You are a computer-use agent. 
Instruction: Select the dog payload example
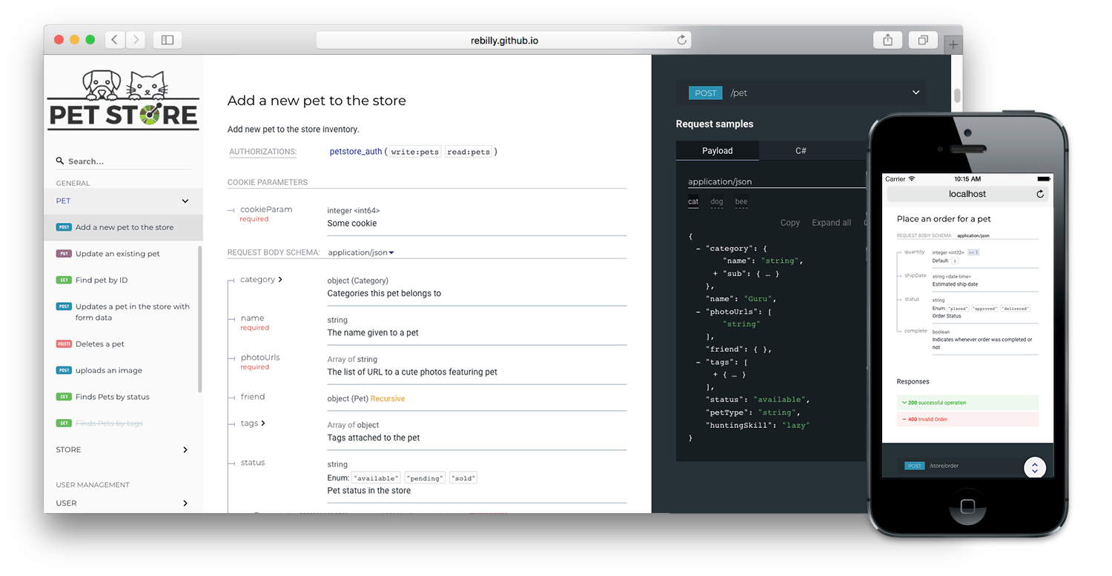[x=716, y=201]
